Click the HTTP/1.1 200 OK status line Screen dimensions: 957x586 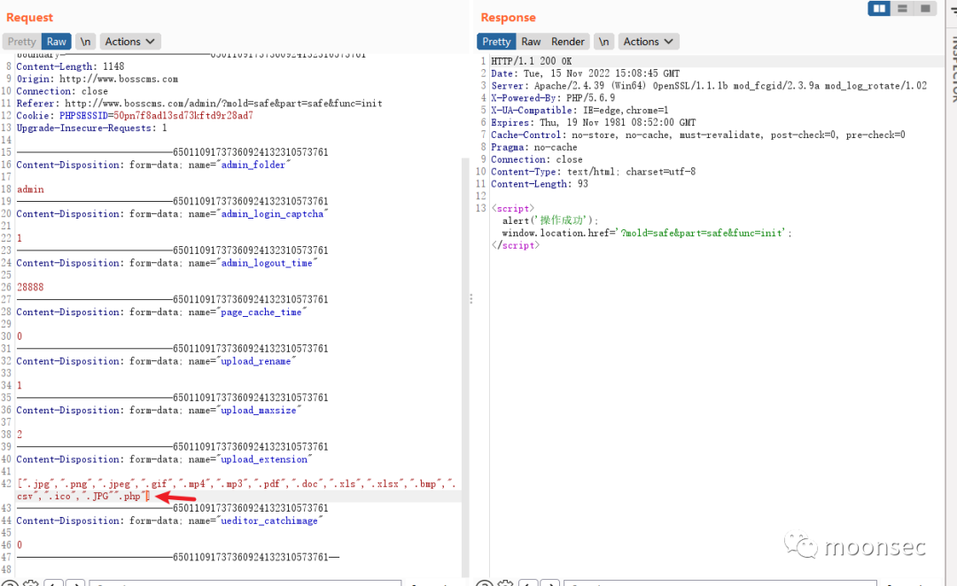532,61
